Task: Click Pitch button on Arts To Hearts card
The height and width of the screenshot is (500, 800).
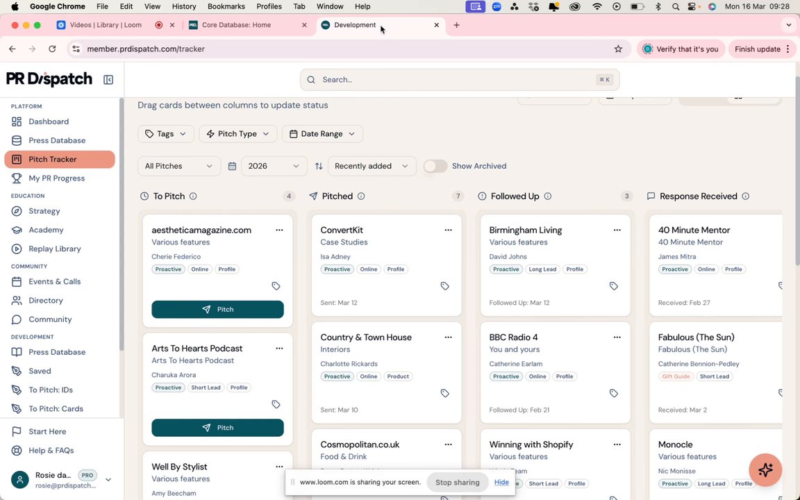Action: pos(218,428)
